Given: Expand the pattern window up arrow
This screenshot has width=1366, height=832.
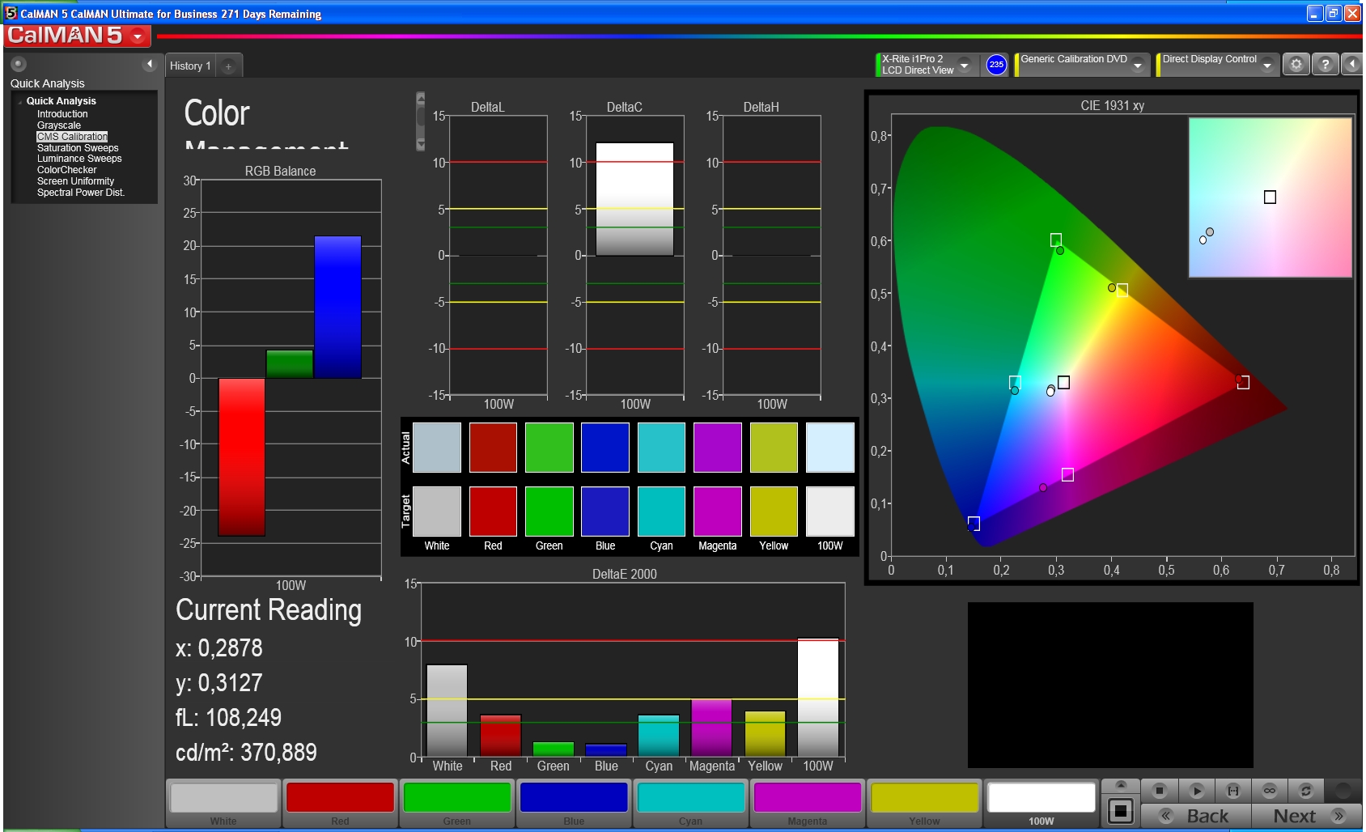Looking at the screenshot, I should (1121, 785).
